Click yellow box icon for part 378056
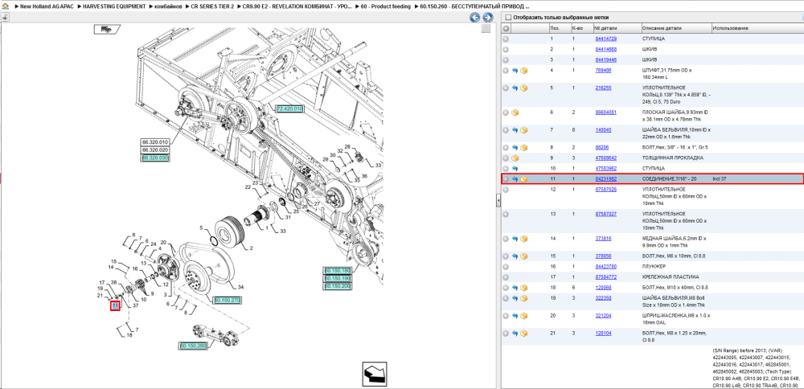Screen dimensions: 804x389 (x=523, y=256)
